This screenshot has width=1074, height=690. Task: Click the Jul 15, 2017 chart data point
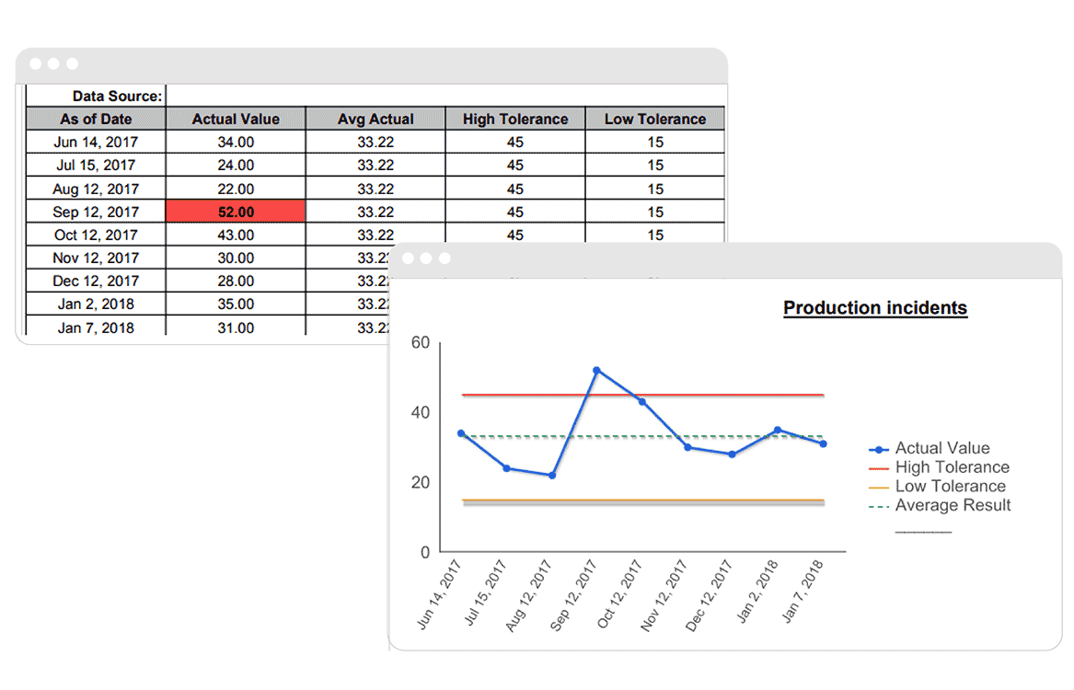(x=507, y=468)
